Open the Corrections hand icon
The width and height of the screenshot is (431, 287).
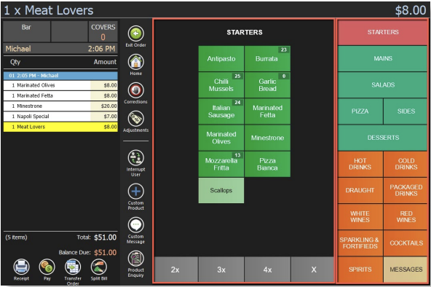tap(136, 90)
